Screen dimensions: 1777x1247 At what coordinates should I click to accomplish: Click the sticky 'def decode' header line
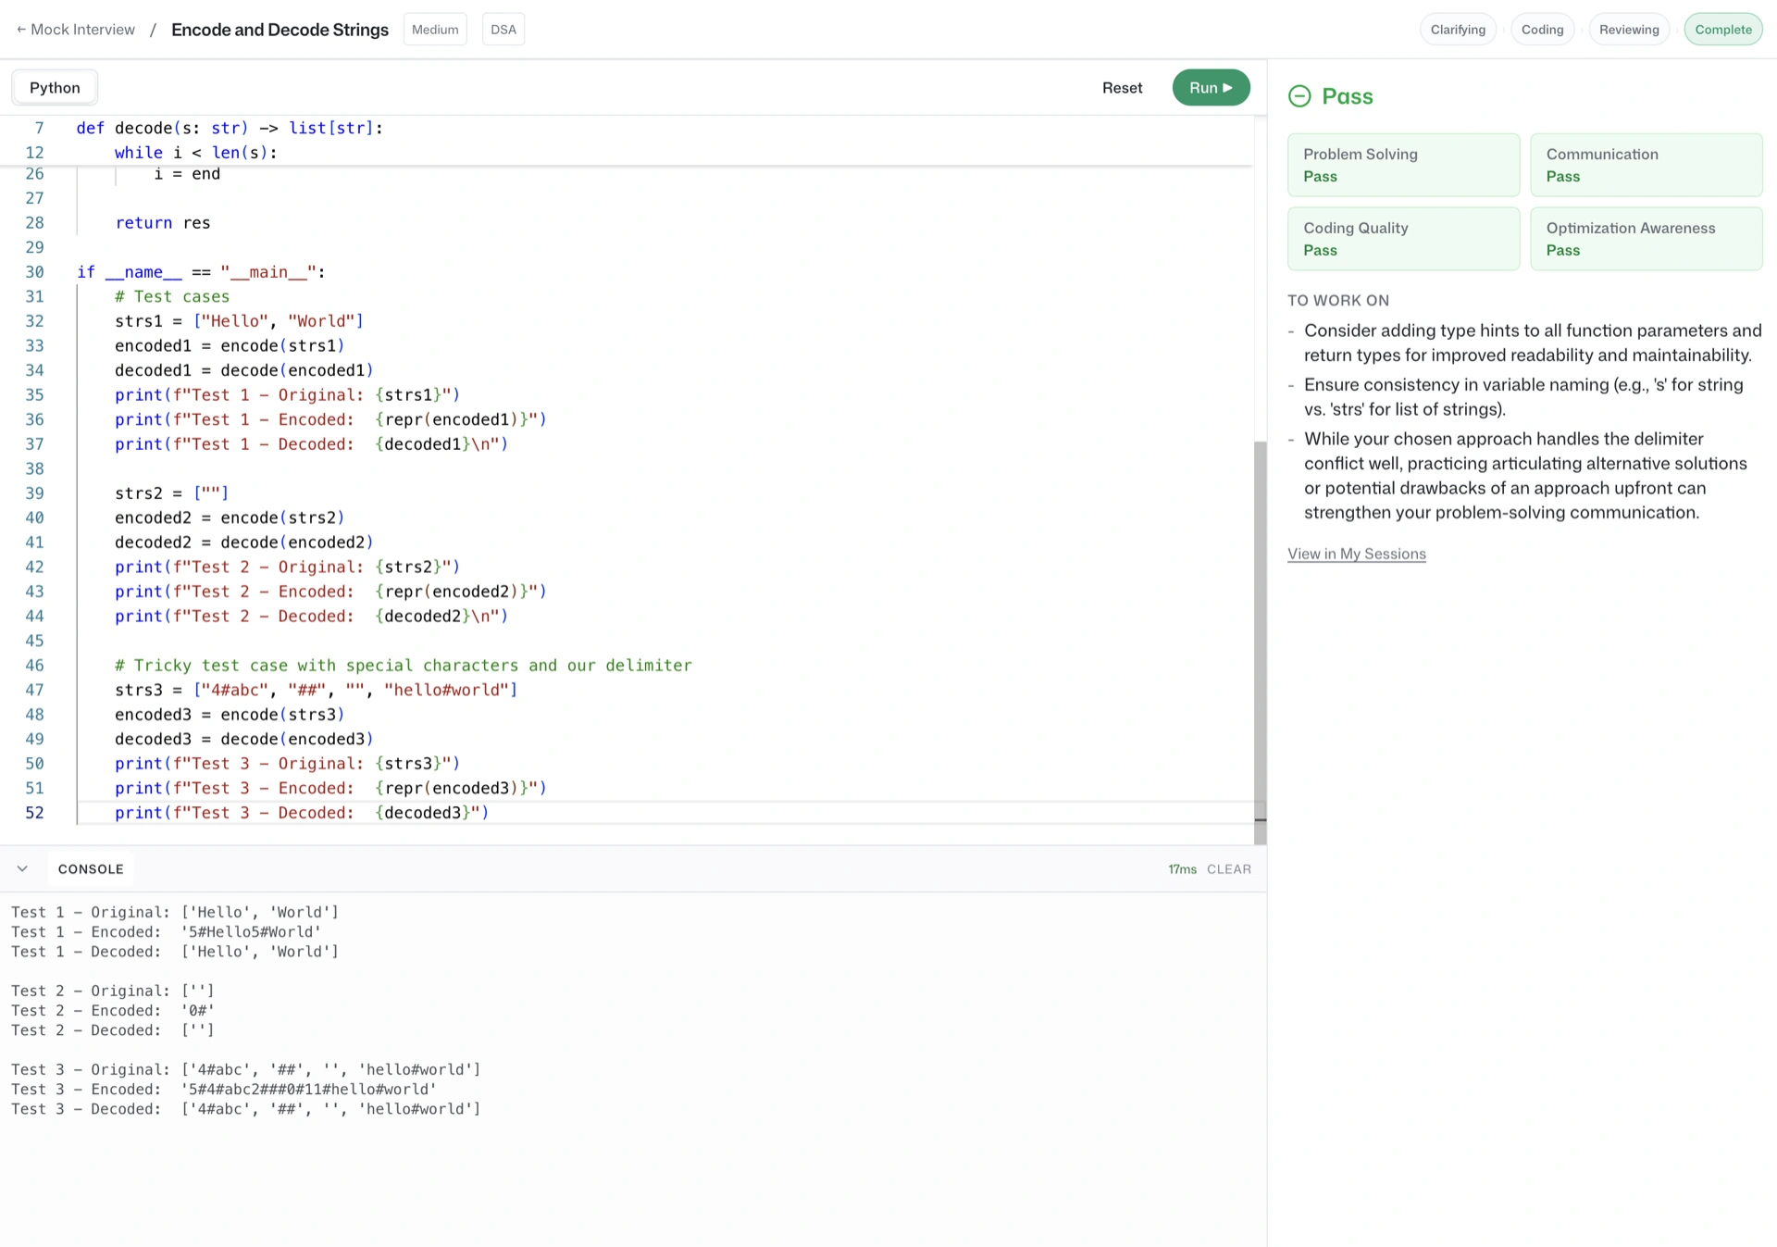[230, 128]
